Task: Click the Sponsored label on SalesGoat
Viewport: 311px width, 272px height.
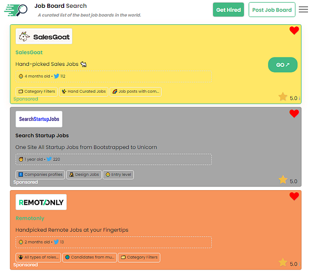Action: (x=25, y=99)
